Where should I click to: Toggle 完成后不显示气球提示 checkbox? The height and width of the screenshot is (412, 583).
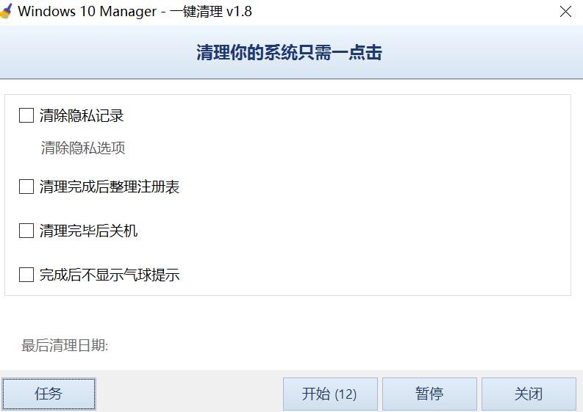point(26,275)
